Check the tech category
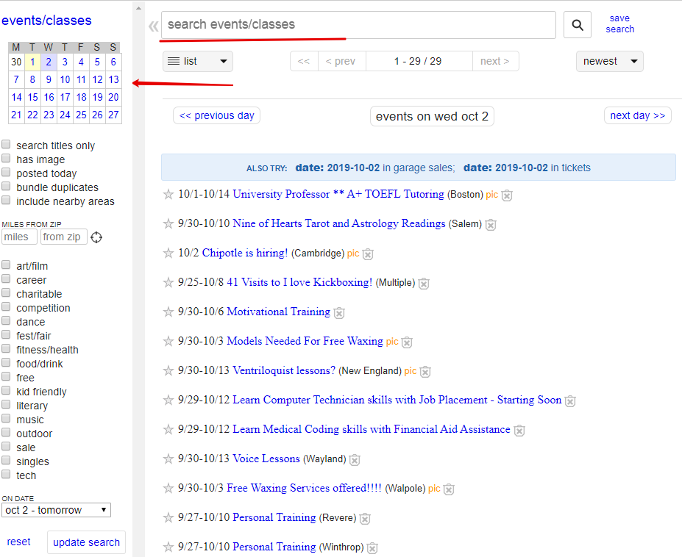 (6, 474)
